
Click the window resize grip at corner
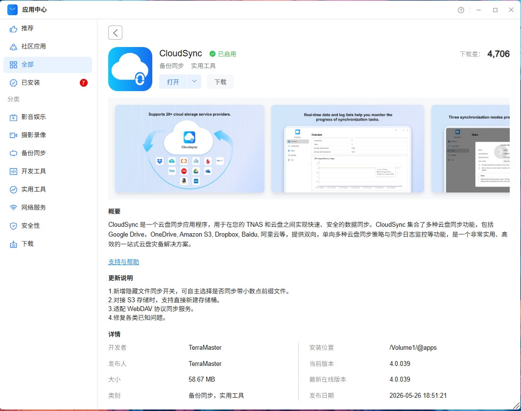(516, 406)
